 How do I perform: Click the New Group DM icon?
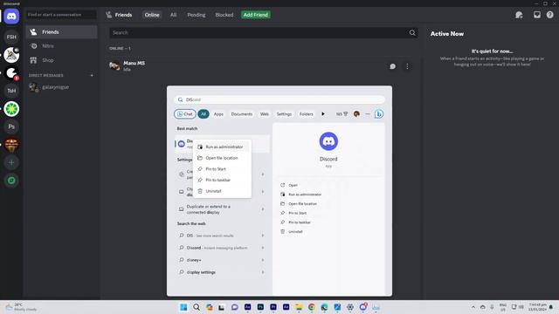coord(519,15)
